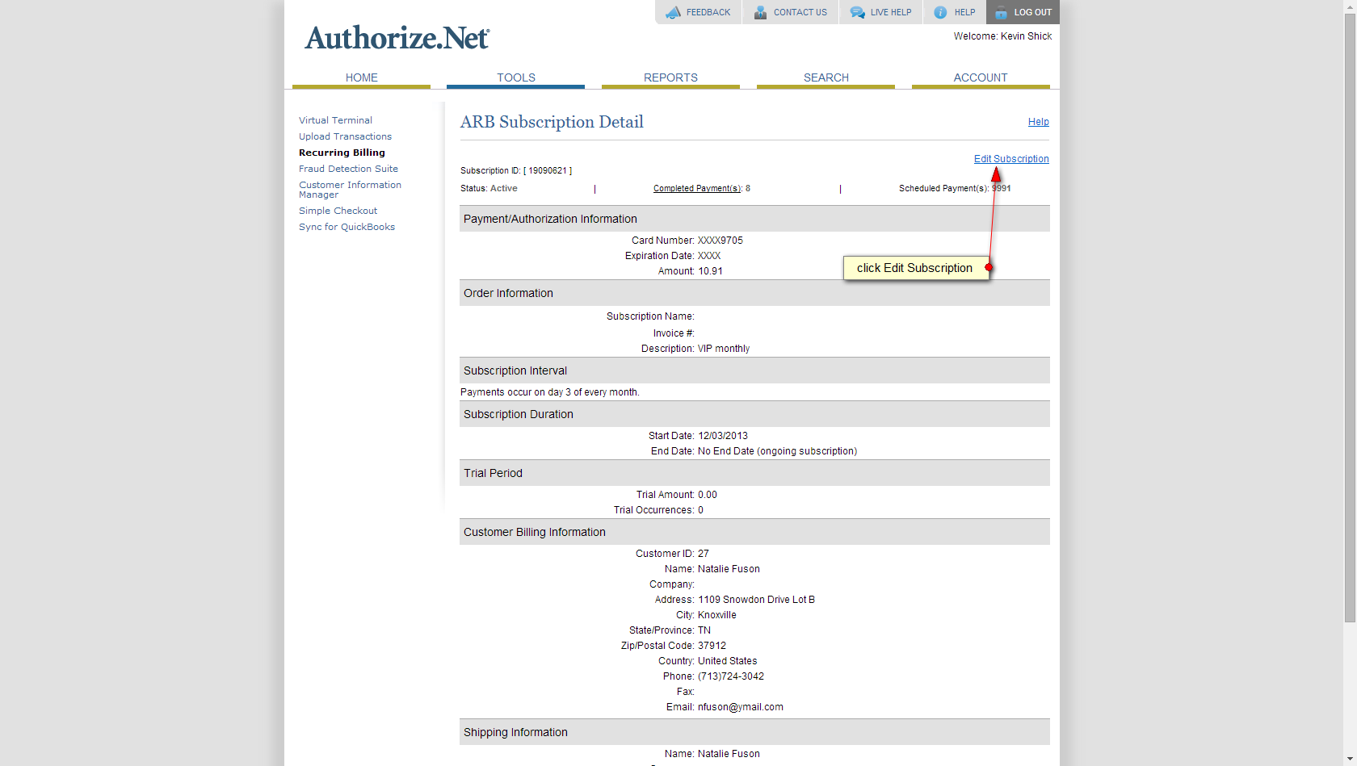Click the amount value 10.91

(x=710, y=271)
